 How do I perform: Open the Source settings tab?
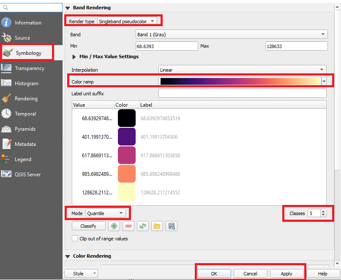click(31, 38)
